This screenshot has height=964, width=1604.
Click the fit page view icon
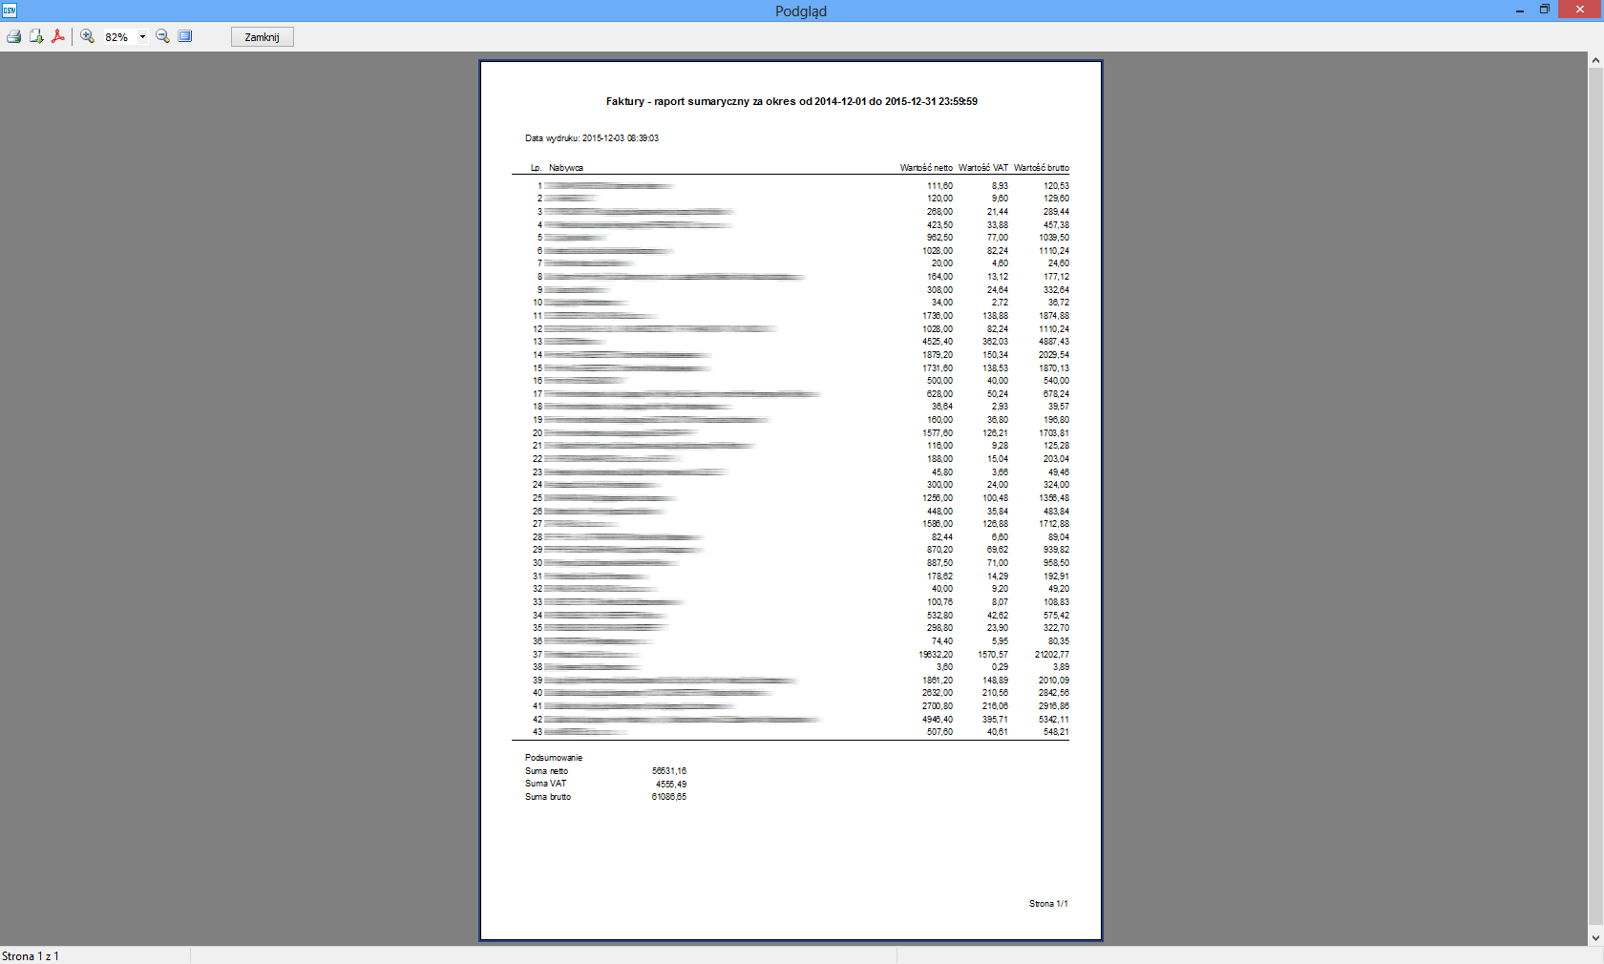(x=185, y=36)
